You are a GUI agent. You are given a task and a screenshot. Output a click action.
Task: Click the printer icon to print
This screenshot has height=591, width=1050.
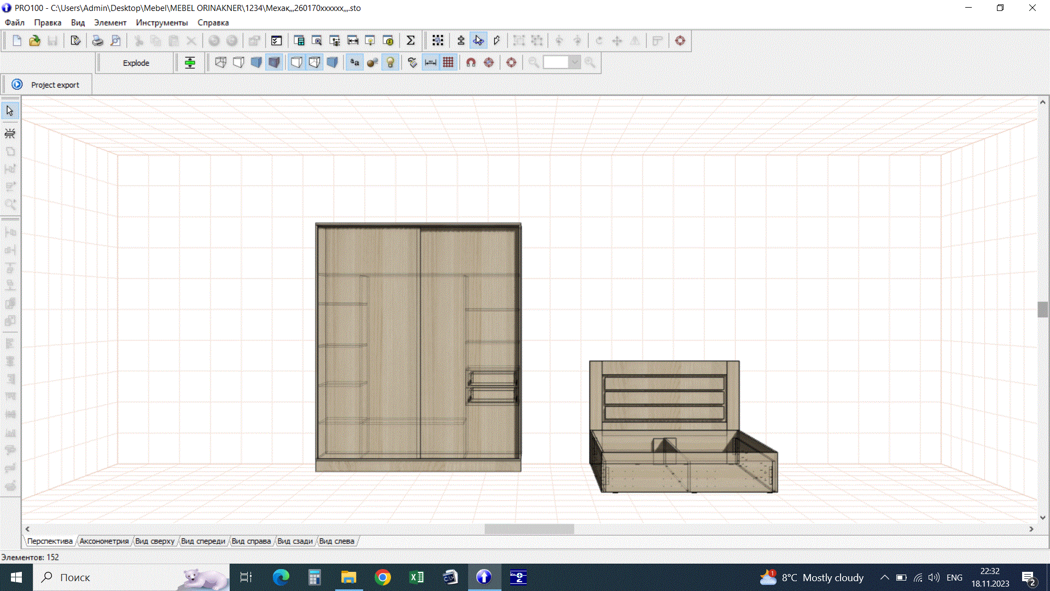pyautogui.click(x=97, y=40)
